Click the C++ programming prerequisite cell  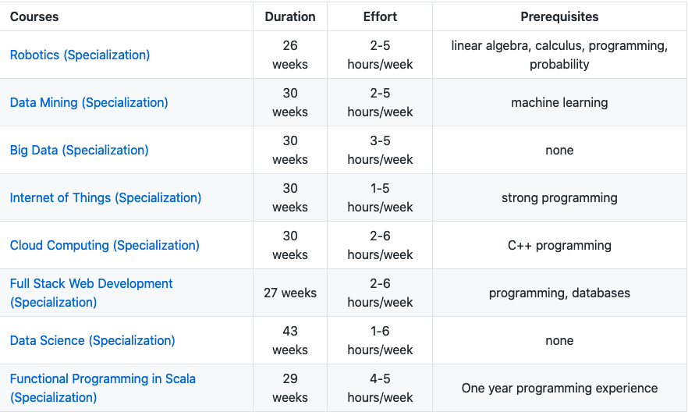(559, 245)
